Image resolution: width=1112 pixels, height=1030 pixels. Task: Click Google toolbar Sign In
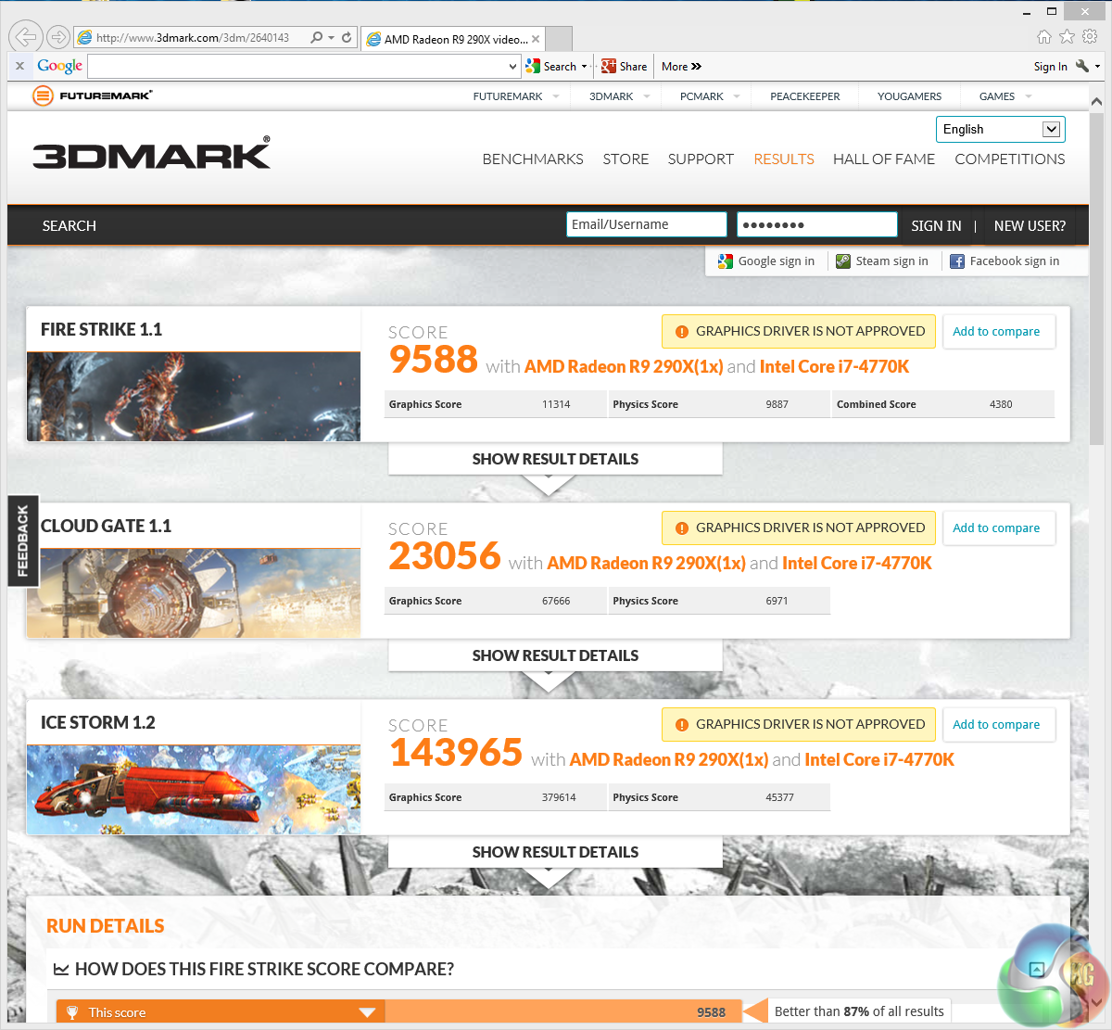(1050, 67)
